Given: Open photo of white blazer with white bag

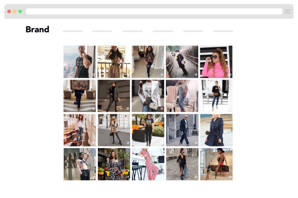Looking at the screenshot, I should click(x=148, y=96).
